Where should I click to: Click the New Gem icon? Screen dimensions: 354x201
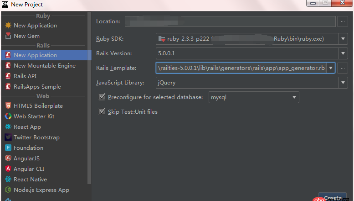point(8,36)
